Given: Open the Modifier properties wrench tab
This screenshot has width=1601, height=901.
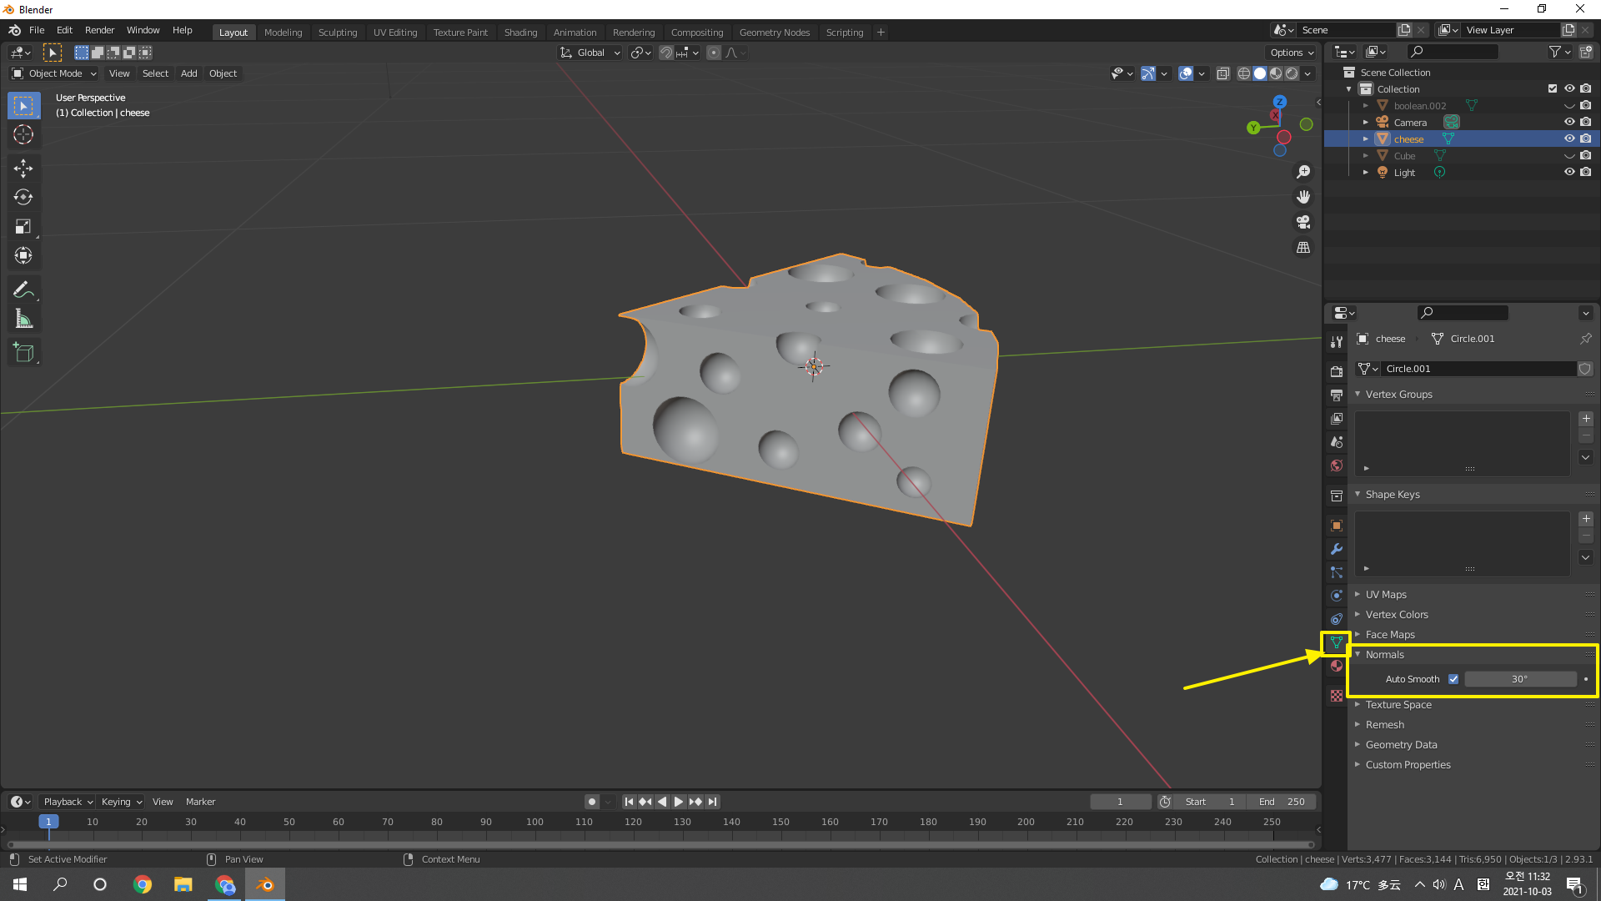Looking at the screenshot, I should pos(1337,549).
